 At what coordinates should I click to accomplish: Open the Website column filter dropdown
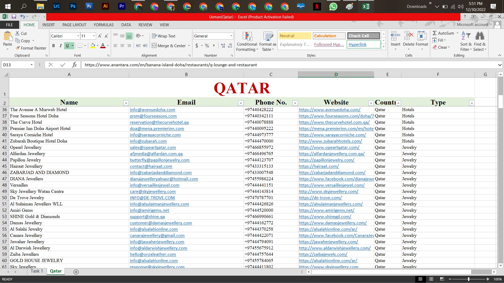pyautogui.click(x=371, y=103)
